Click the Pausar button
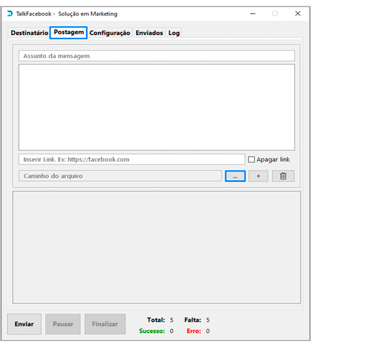This screenshot has width=380, height=347. pos(63,324)
